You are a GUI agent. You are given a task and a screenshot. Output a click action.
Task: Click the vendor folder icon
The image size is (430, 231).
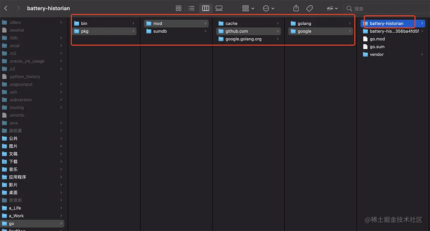[365, 55]
